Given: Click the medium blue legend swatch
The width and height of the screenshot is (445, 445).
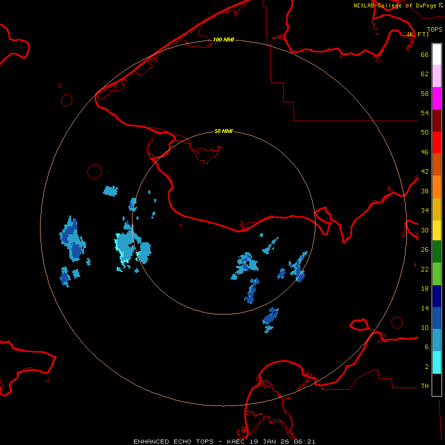Looking at the screenshot, I should [x=437, y=318].
